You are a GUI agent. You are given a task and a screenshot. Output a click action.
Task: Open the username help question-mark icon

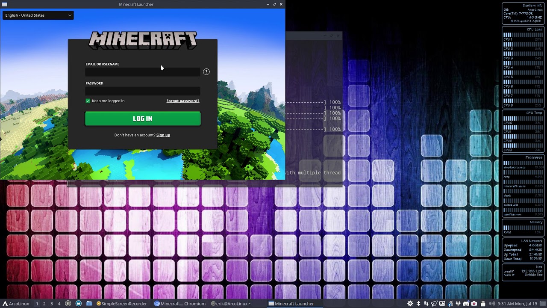pyautogui.click(x=206, y=72)
